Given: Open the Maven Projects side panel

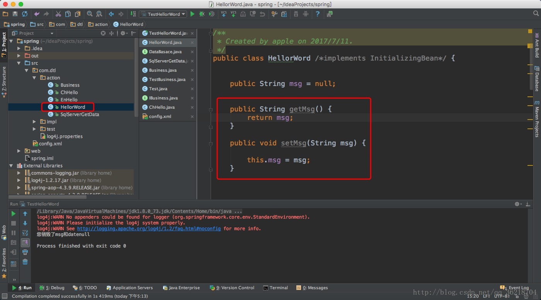Looking at the screenshot, I should coord(537,119).
